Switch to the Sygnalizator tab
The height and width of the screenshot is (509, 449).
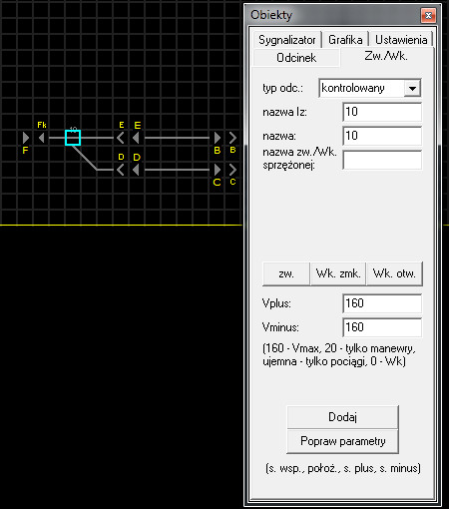tap(287, 40)
